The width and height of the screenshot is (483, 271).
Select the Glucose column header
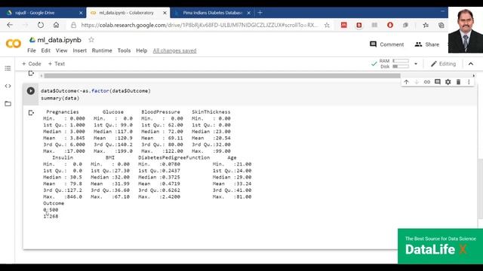(113, 112)
